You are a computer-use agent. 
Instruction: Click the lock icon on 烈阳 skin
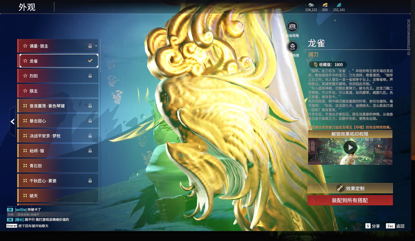[90, 76]
